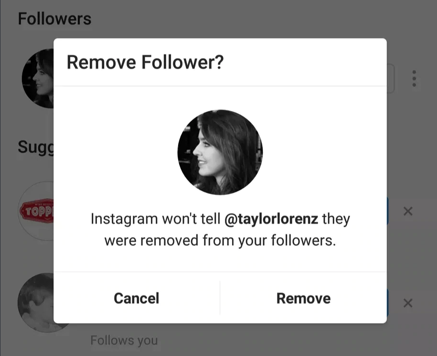Dismiss the Topps suggestion with its X
The image size is (437, 356).
pos(407,211)
